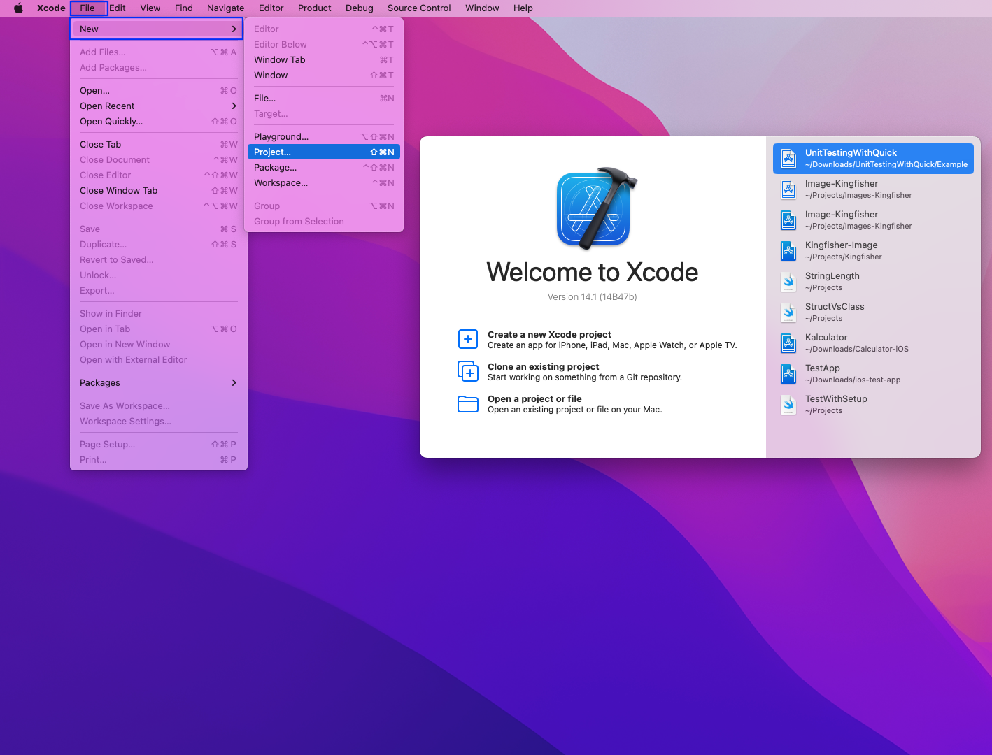This screenshot has height=755, width=992.
Task: Open recent project Kalculator
Action: tap(873, 343)
